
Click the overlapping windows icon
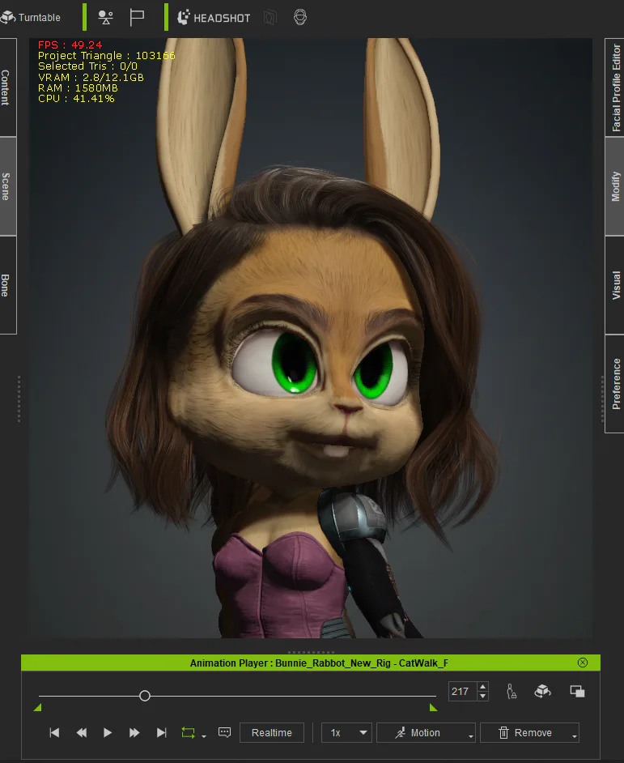[577, 692]
